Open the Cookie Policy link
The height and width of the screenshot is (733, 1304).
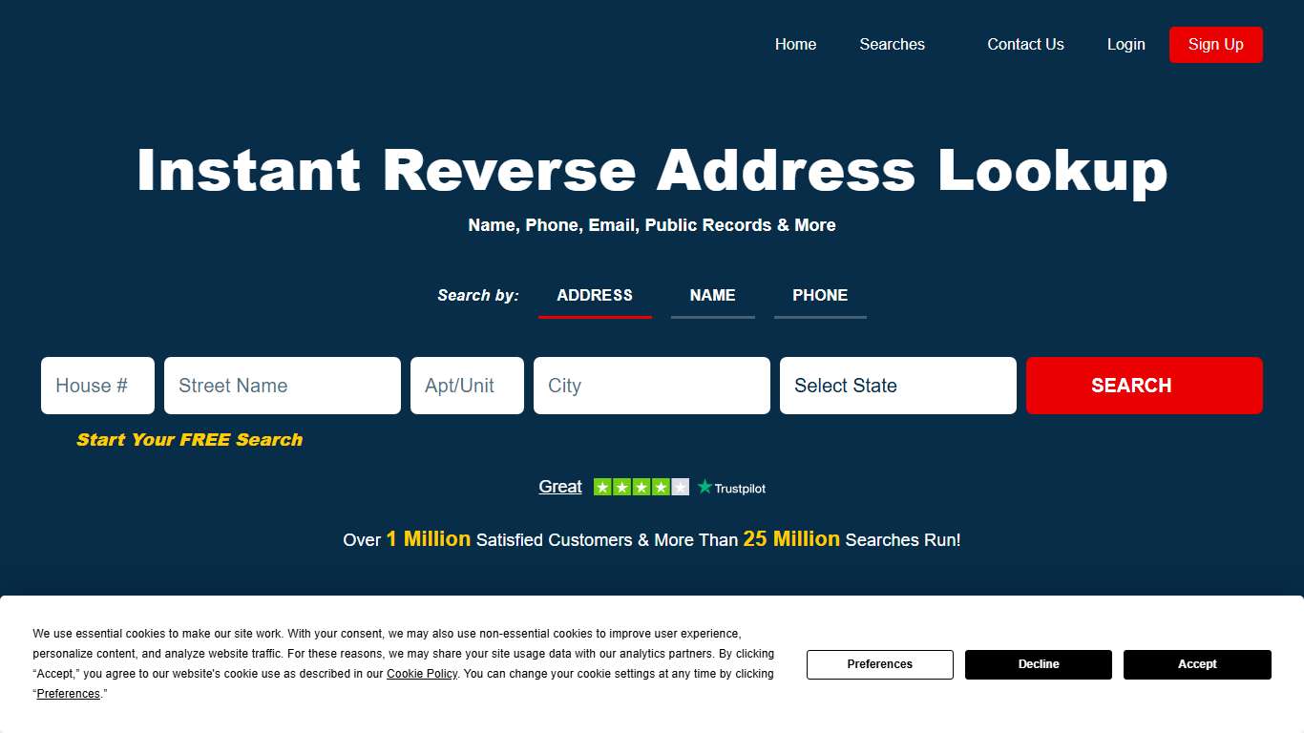click(x=421, y=673)
